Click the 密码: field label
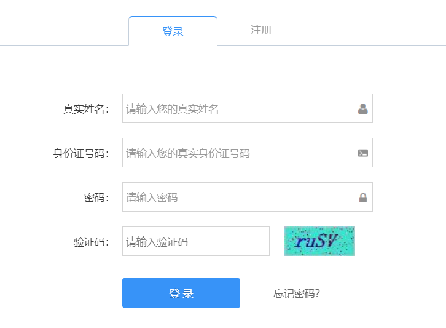The width and height of the screenshot is (446, 328). [x=96, y=198]
